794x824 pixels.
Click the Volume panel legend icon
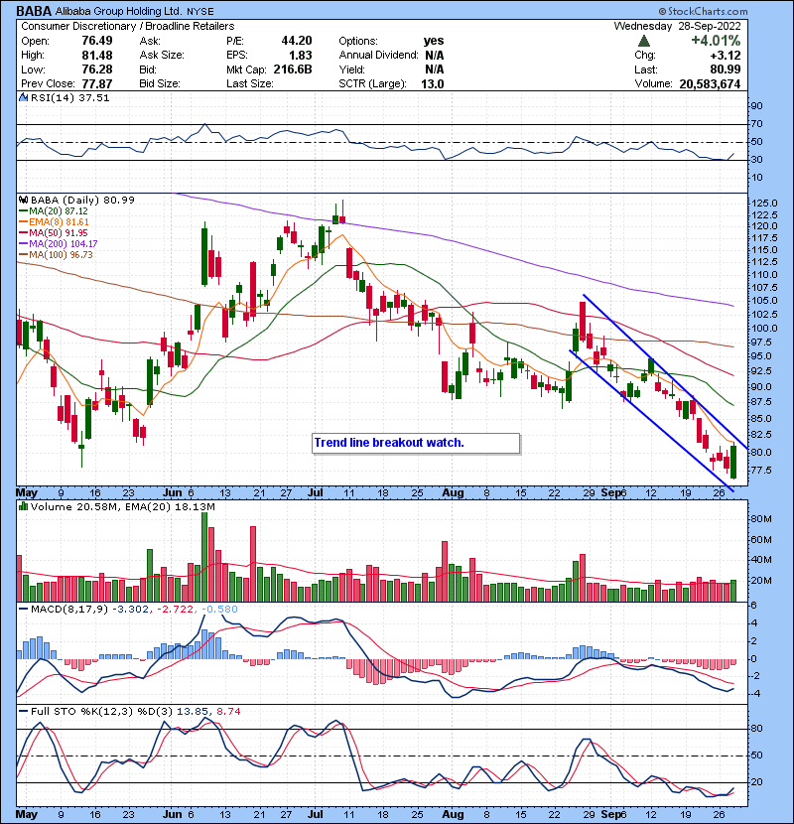point(22,508)
